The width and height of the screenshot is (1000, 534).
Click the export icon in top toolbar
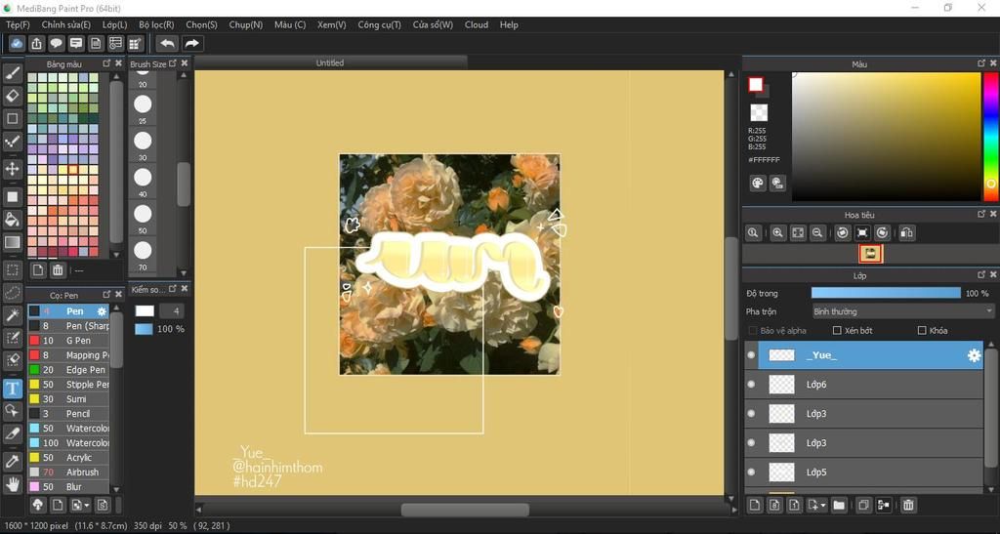coord(36,43)
